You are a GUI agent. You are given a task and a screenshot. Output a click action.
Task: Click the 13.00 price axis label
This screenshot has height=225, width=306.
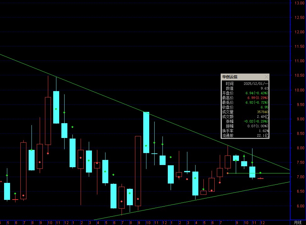click(x=299, y=3)
